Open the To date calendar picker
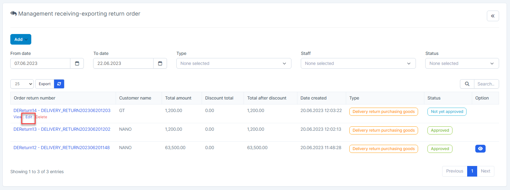The width and height of the screenshot is (510, 190). coord(160,63)
